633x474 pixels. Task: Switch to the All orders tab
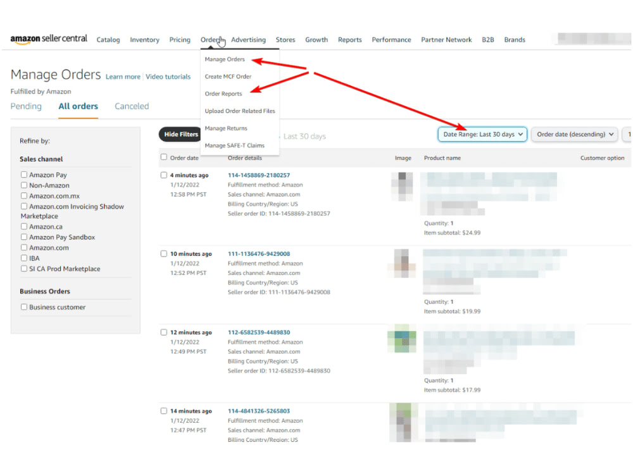(x=78, y=106)
